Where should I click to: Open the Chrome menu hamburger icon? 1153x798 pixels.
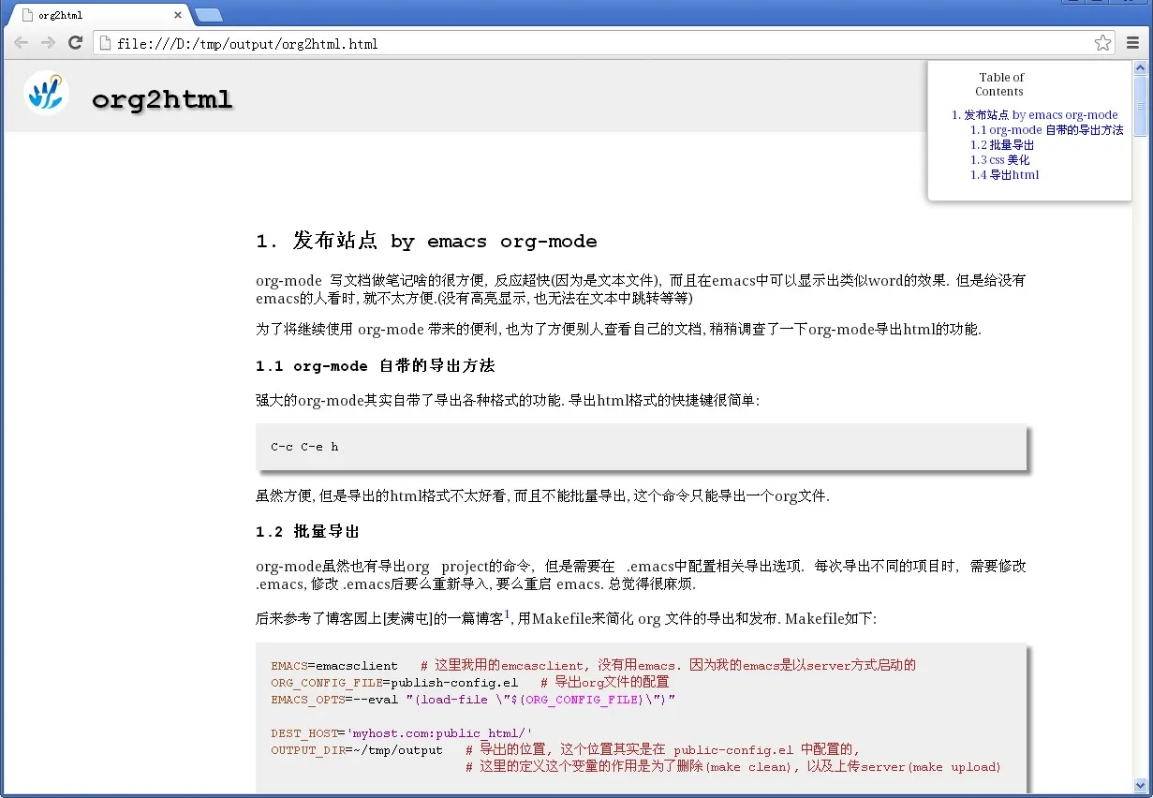click(1133, 43)
